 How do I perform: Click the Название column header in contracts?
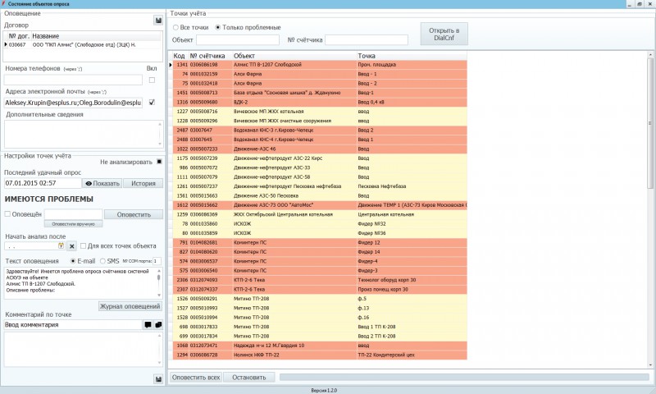[x=97, y=36]
